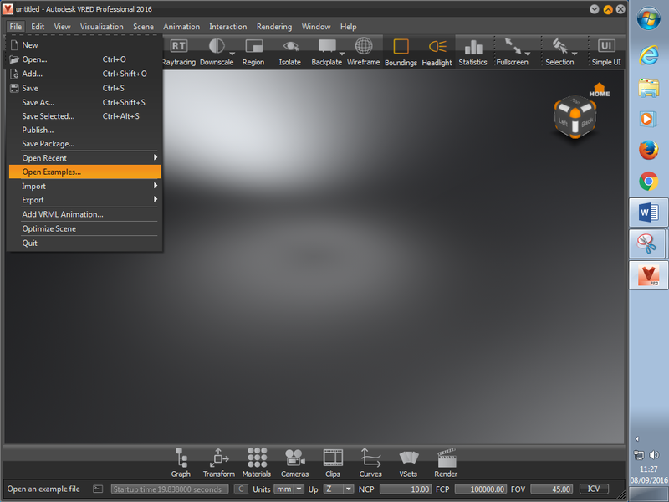Choose Open... from the File menu
This screenshot has width=669, height=502.
tap(84, 59)
